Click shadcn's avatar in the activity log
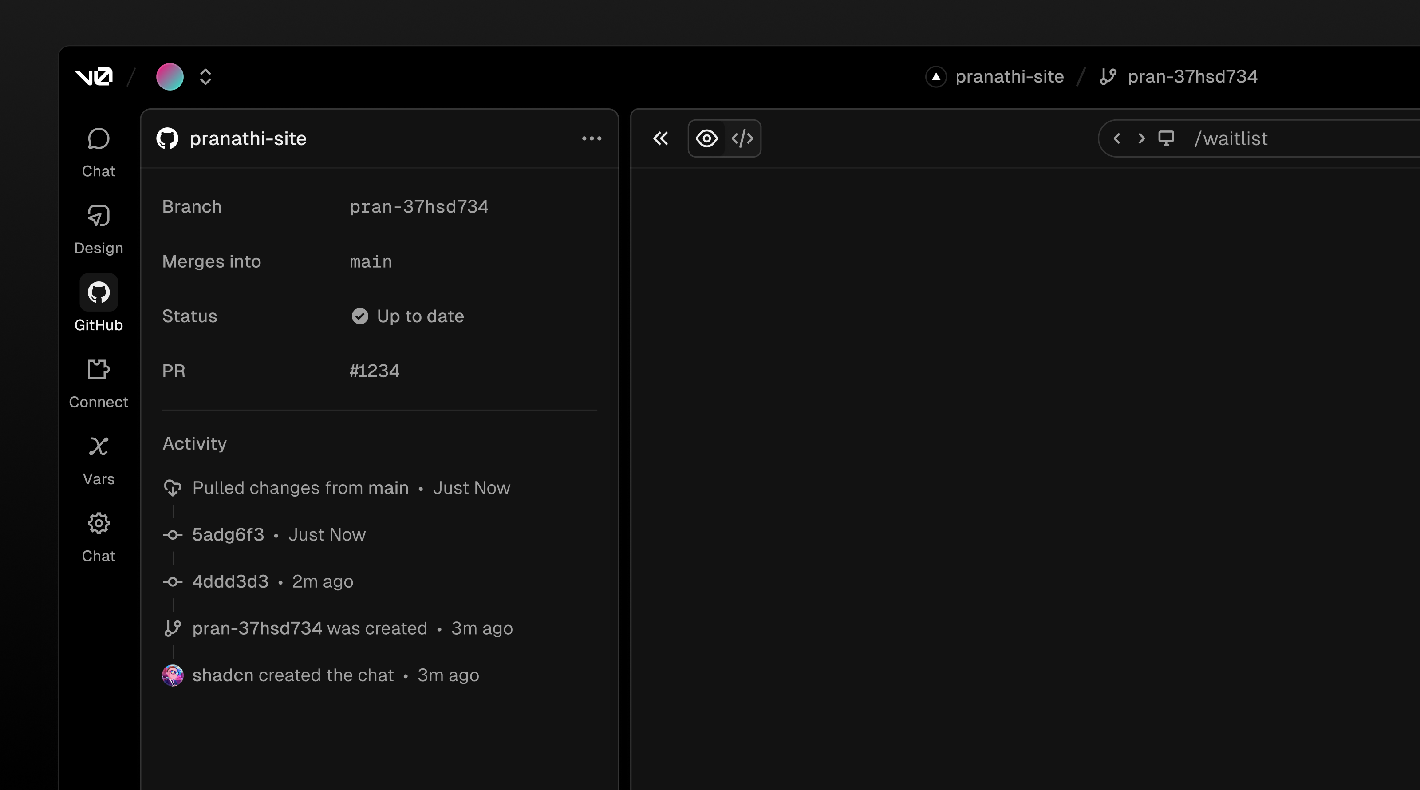 (x=173, y=675)
